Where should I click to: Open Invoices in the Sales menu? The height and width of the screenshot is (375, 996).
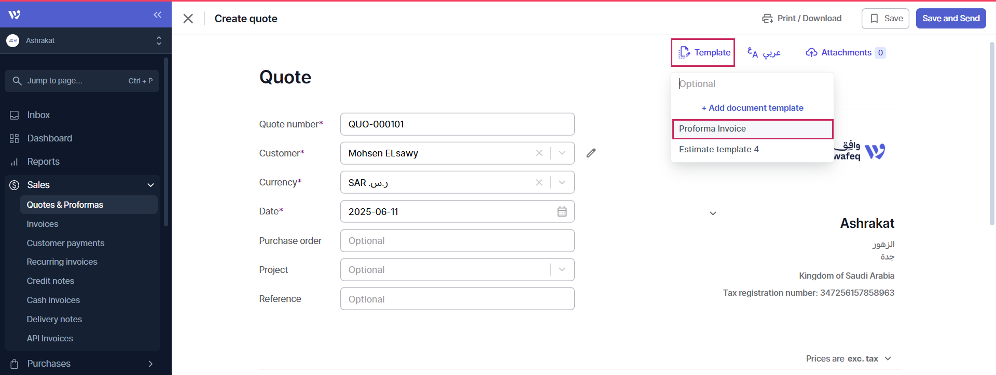[43, 224]
